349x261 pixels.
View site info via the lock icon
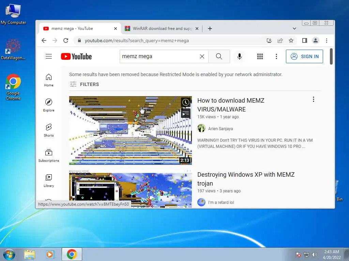click(79, 40)
